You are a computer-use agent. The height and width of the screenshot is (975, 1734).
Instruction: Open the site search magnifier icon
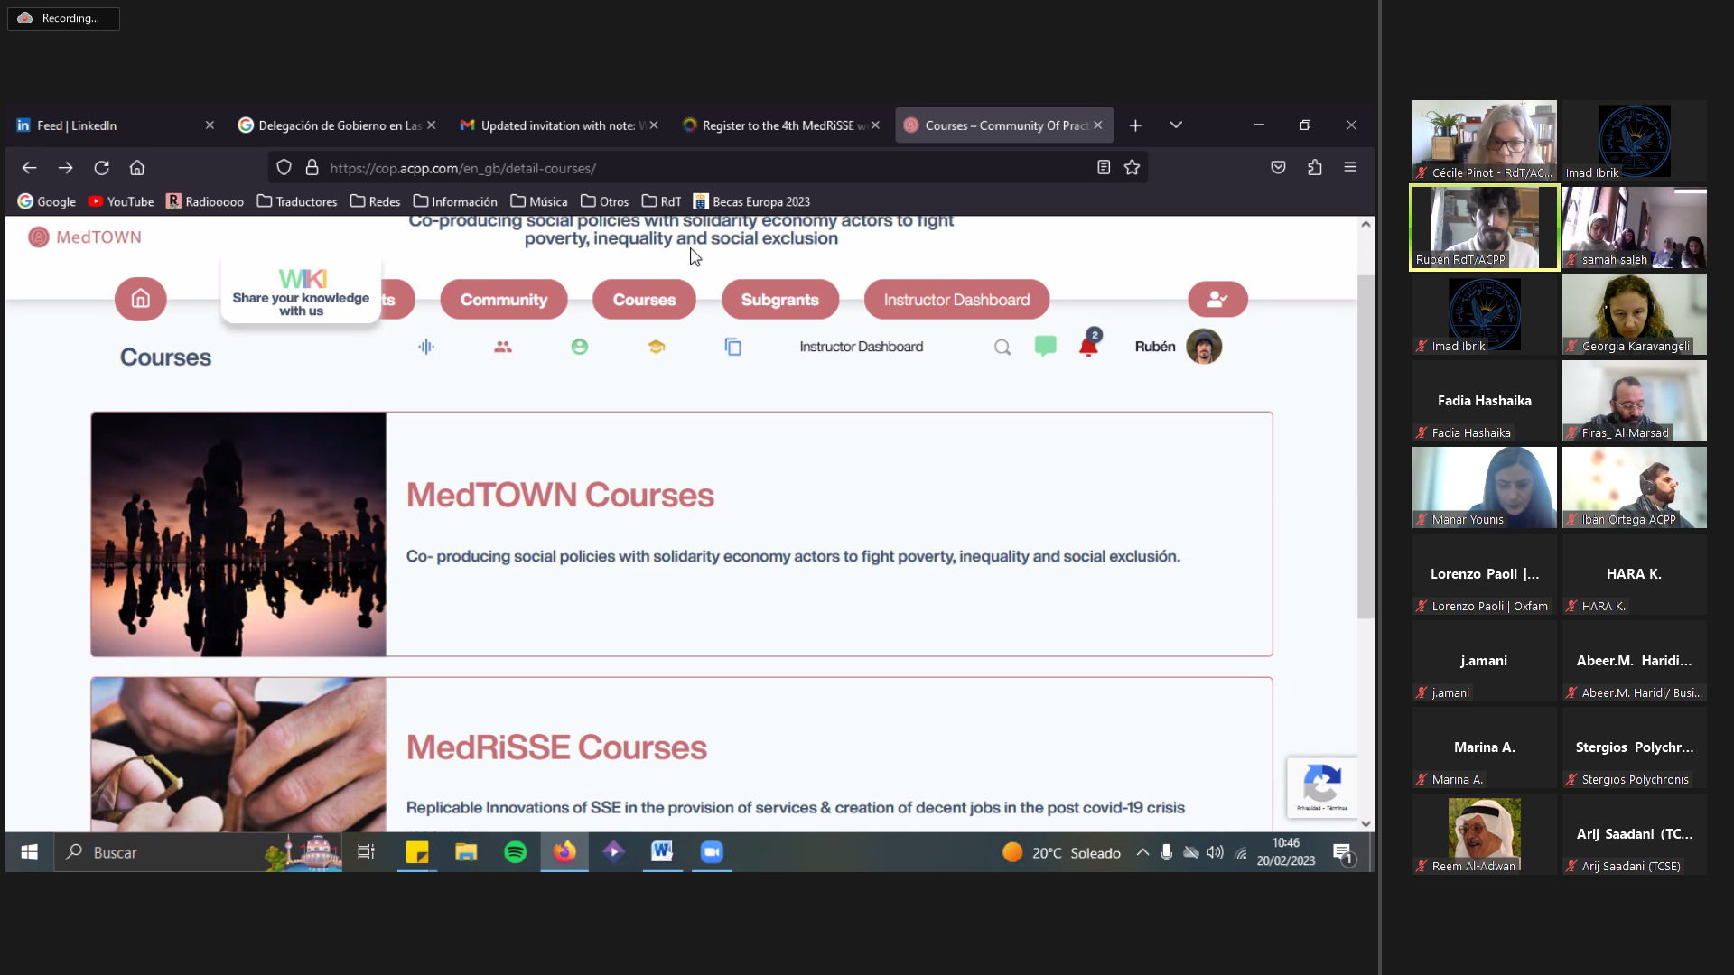coord(1002,347)
